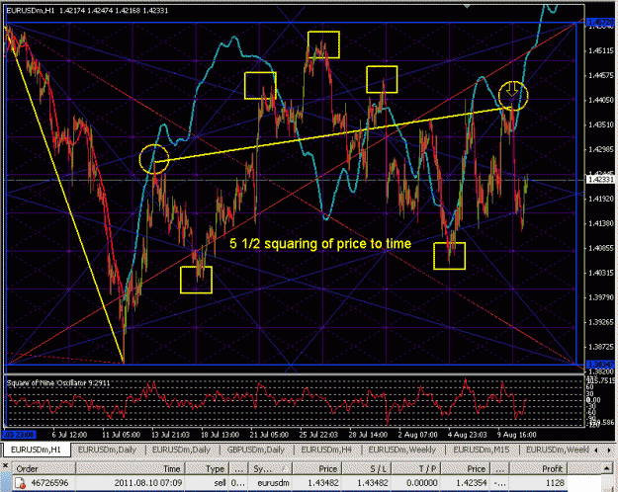Click the 28 Jul 14:00 time axis label

pyautogui.click(x=368, y=435)
